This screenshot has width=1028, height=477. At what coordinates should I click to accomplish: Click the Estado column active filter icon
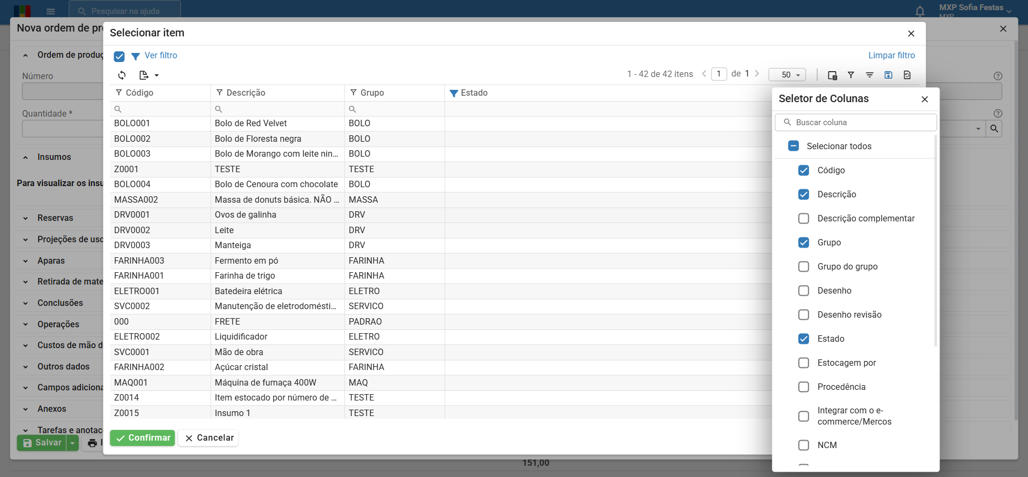pos(454,93)
